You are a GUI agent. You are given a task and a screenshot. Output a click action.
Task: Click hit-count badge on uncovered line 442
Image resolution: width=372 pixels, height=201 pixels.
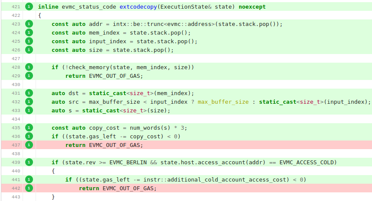pos(29,188)
